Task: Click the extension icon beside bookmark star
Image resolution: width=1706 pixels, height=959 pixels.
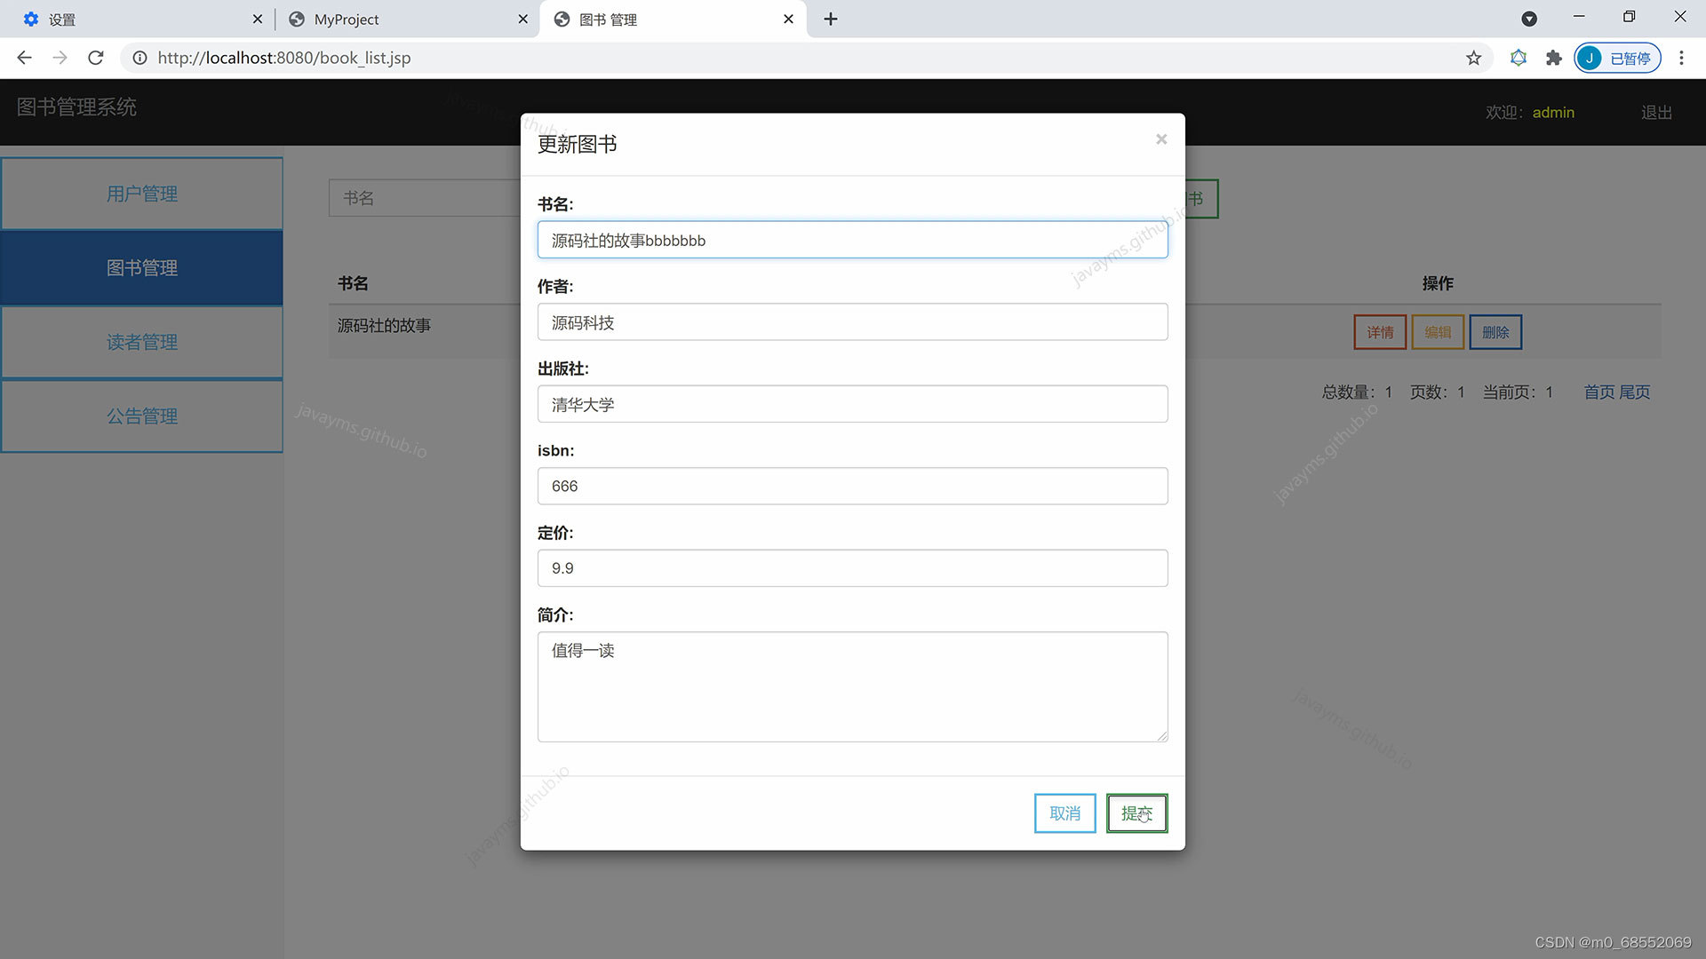Action: coord(1518,58)
